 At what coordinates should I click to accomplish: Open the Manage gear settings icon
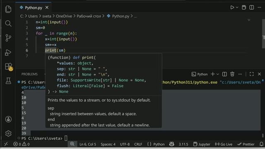point(8,133)
